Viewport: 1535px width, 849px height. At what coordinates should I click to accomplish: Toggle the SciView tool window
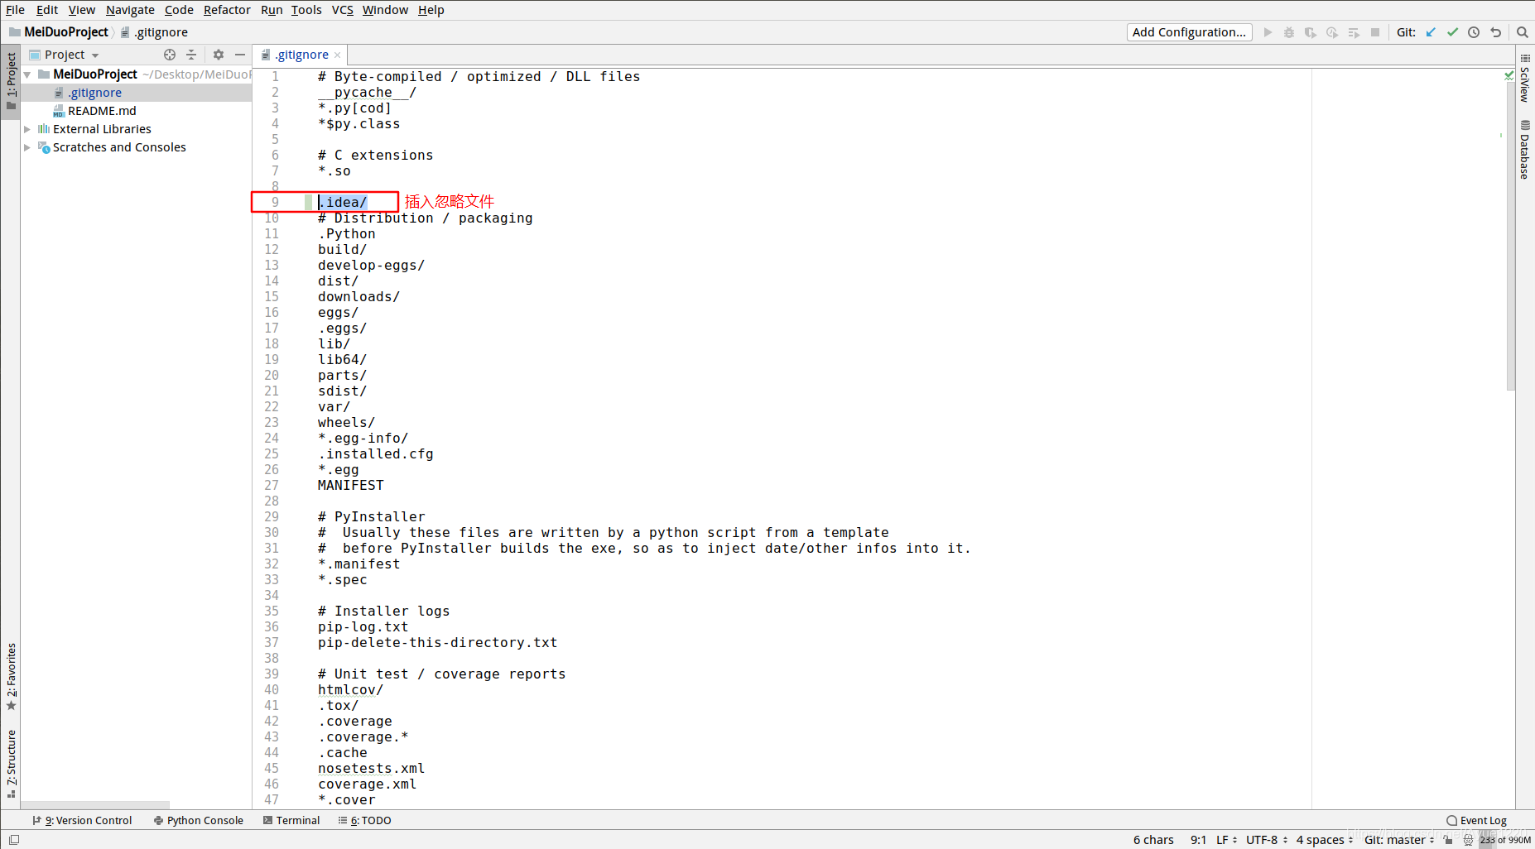coord(1525,79)
